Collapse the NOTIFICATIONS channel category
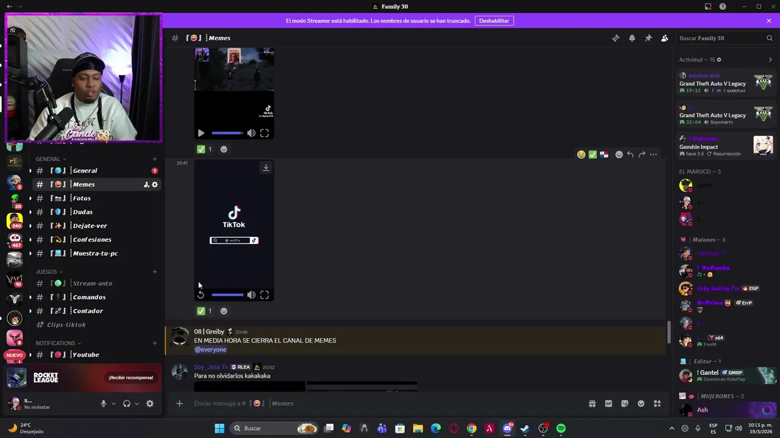 tap(58, 343)
